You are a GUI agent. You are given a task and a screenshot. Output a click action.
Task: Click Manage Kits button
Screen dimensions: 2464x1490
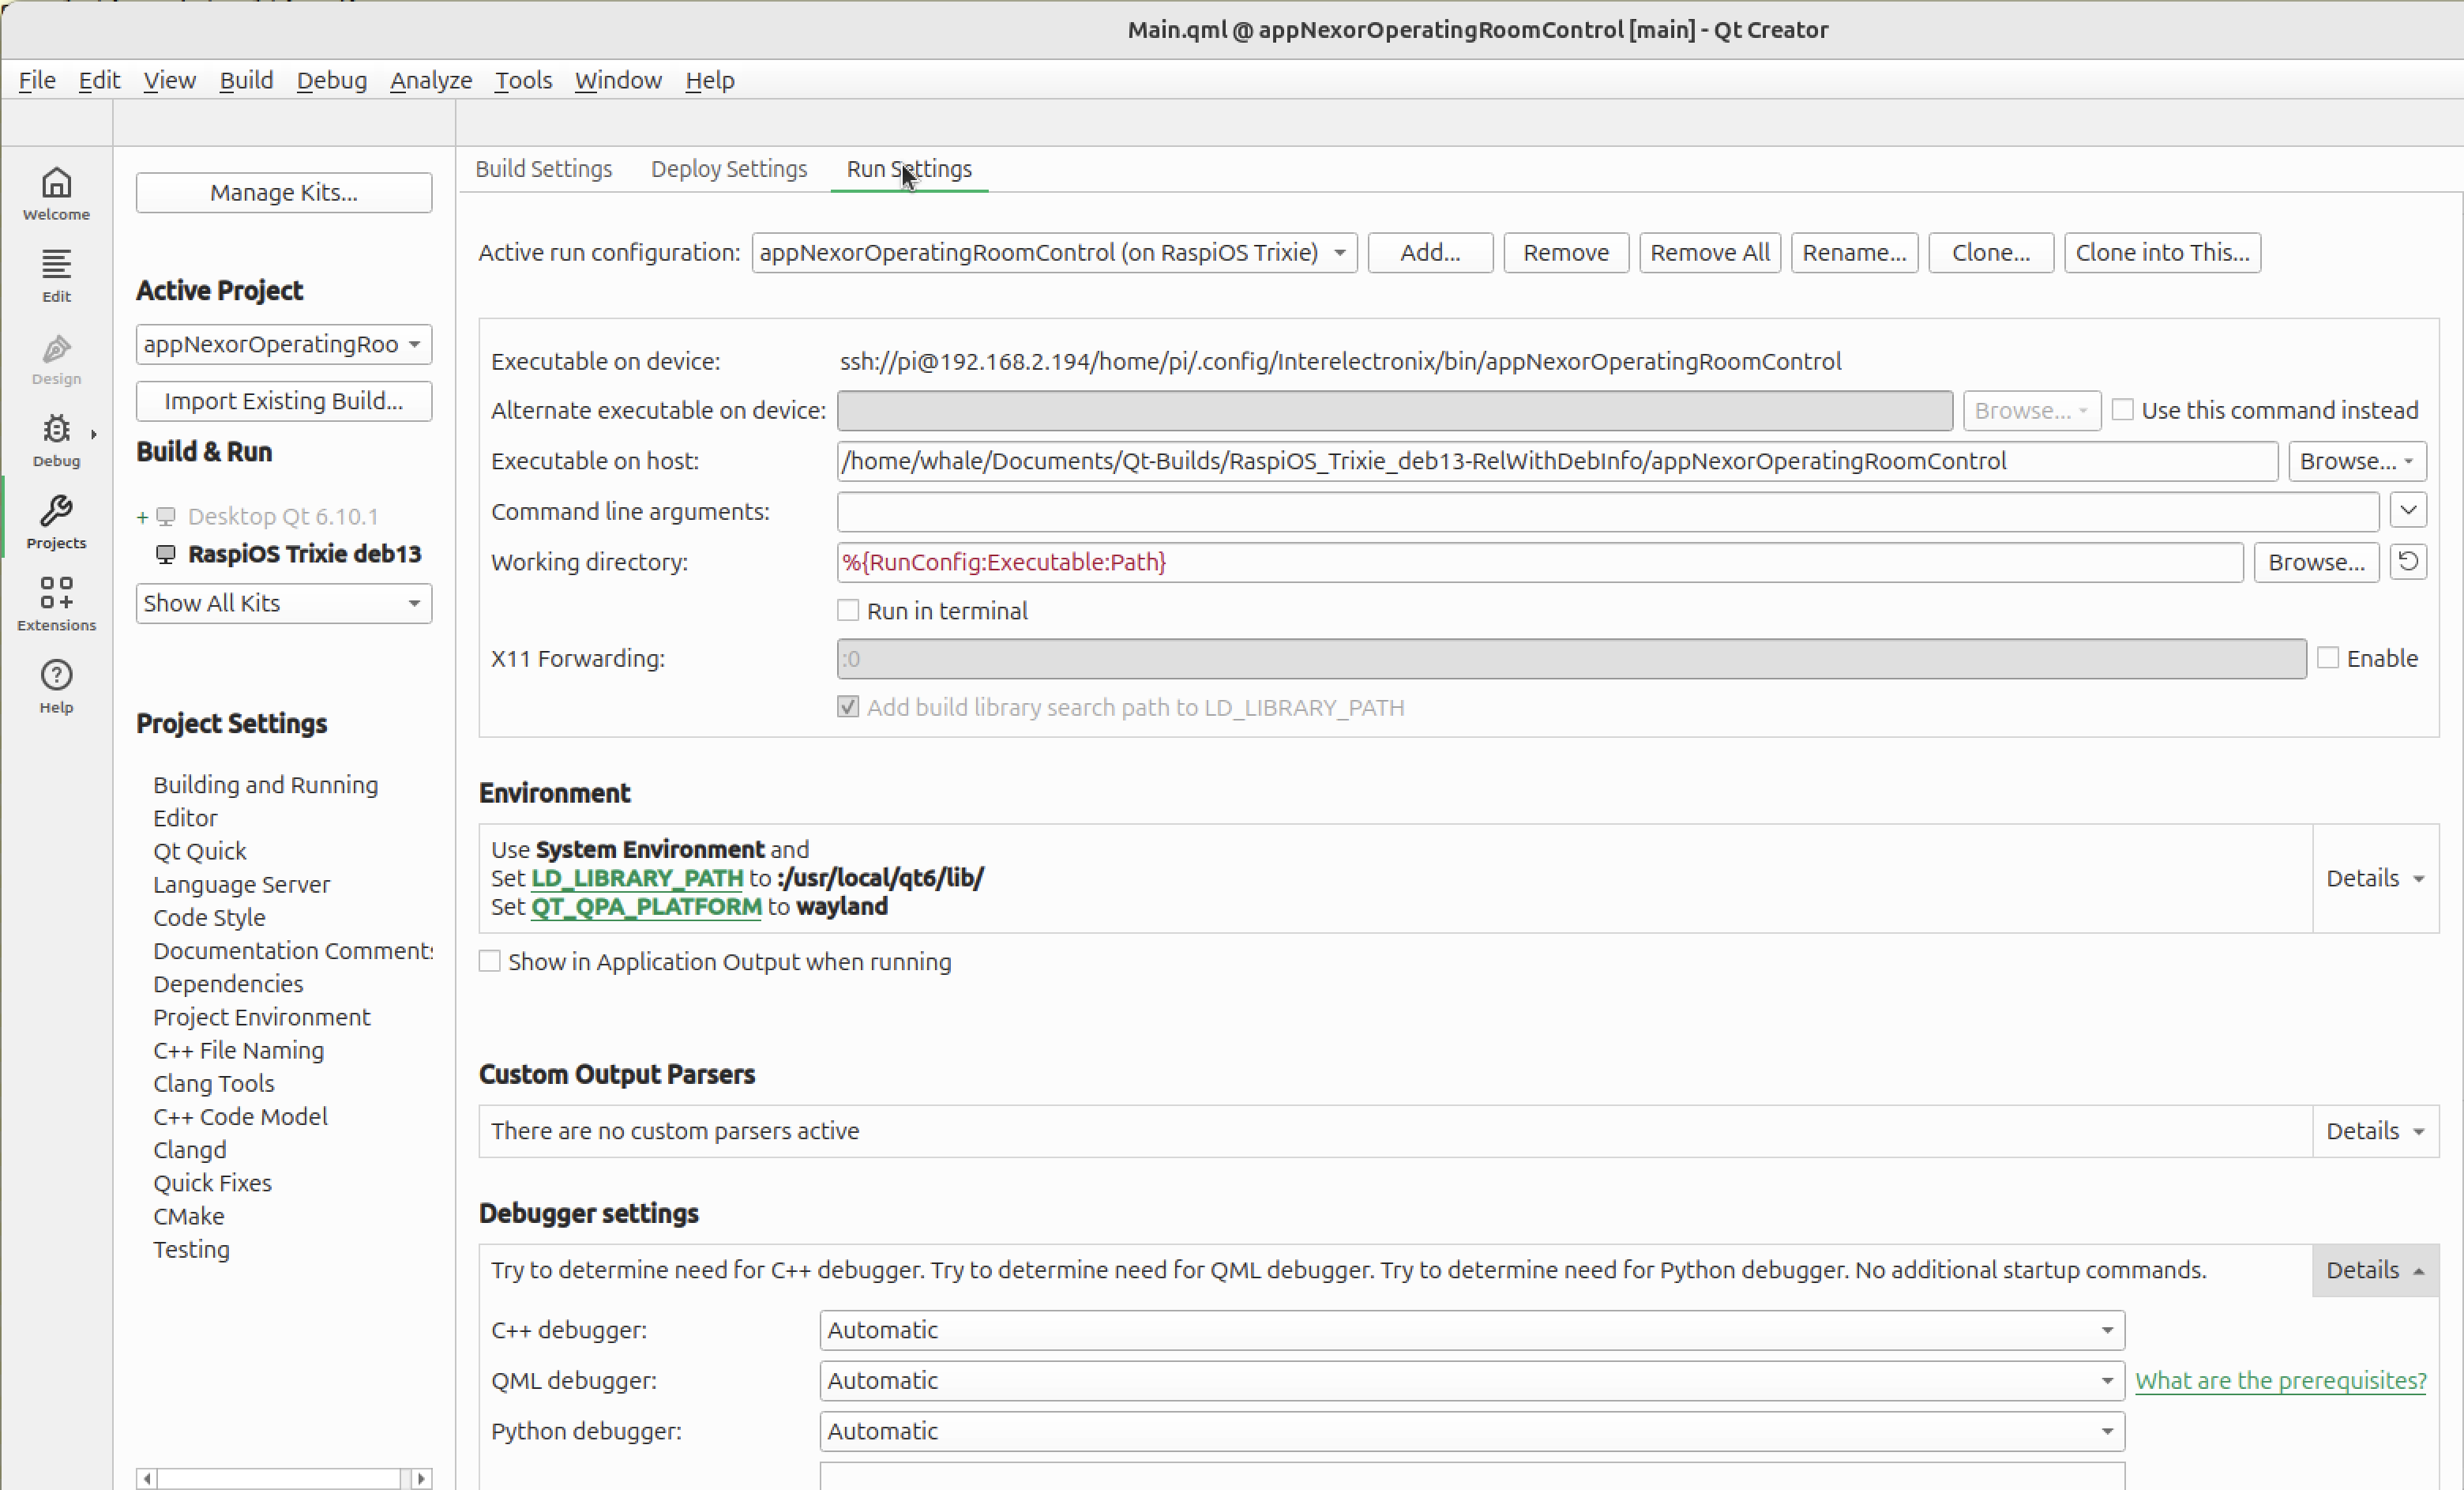(x=283, y=192)
